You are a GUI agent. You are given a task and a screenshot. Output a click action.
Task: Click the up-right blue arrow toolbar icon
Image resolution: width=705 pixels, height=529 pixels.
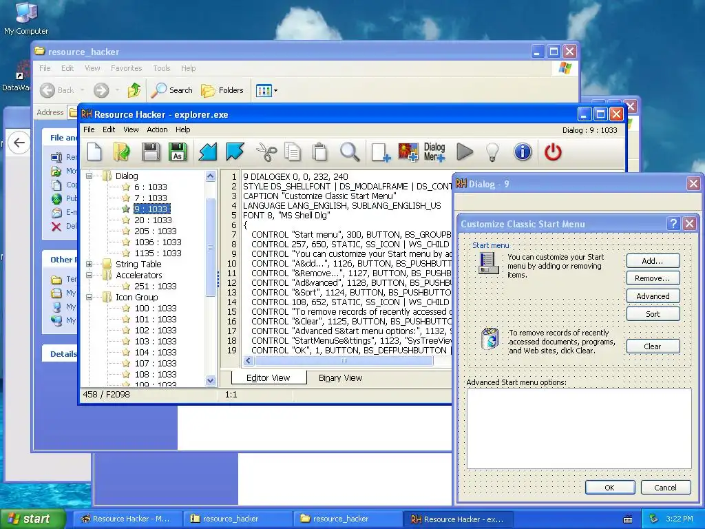pos(235,152)
